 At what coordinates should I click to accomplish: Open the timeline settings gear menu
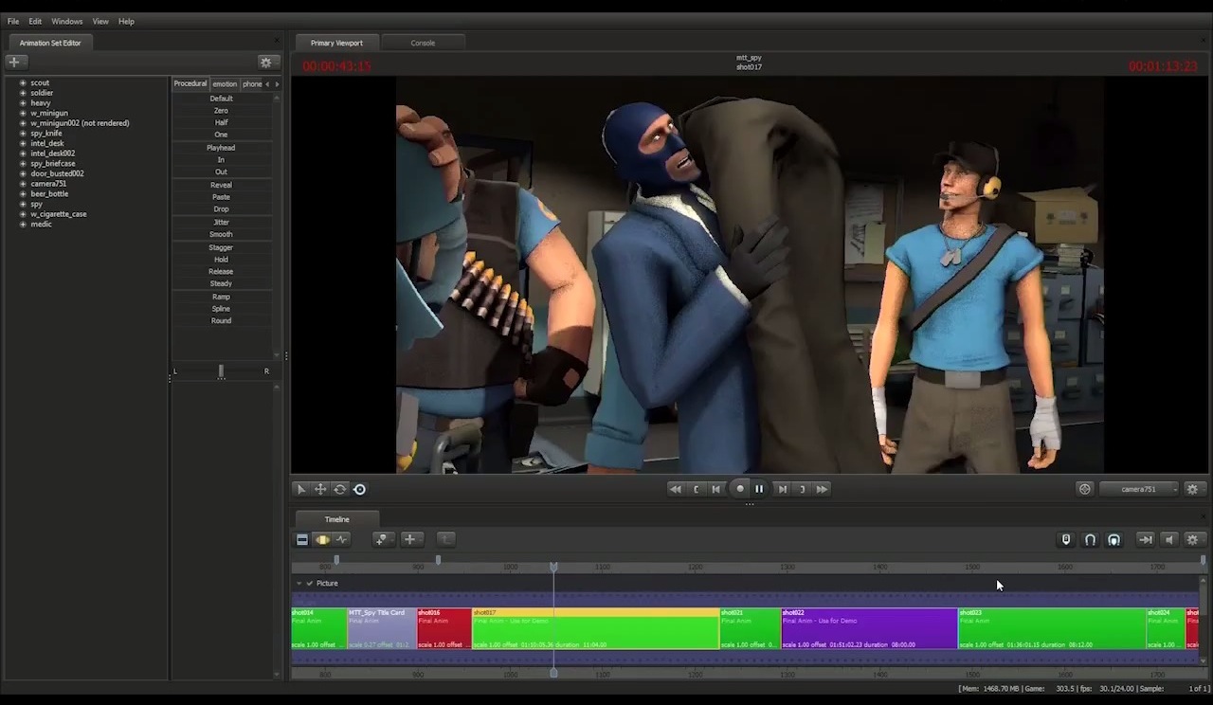click(1192, 539)
